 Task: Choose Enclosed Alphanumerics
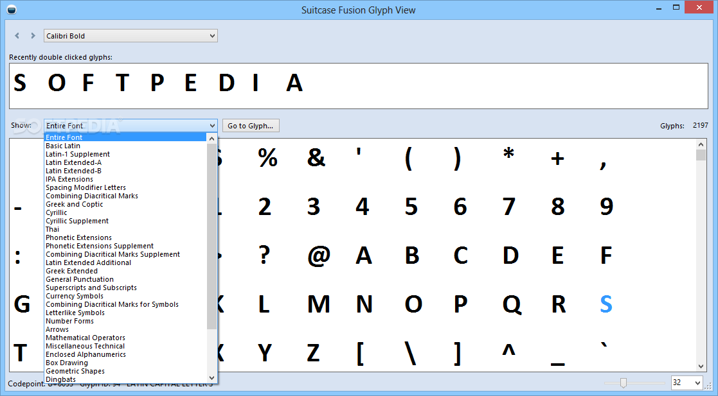(x=125, y=354)
